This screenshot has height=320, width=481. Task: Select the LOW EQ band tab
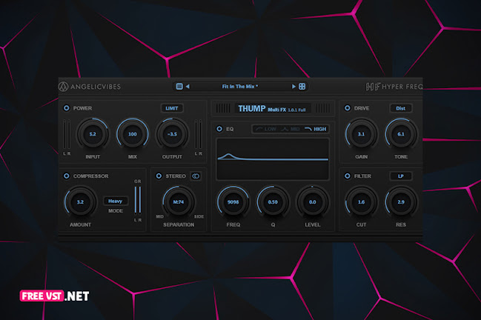click(x=266, y=129)
